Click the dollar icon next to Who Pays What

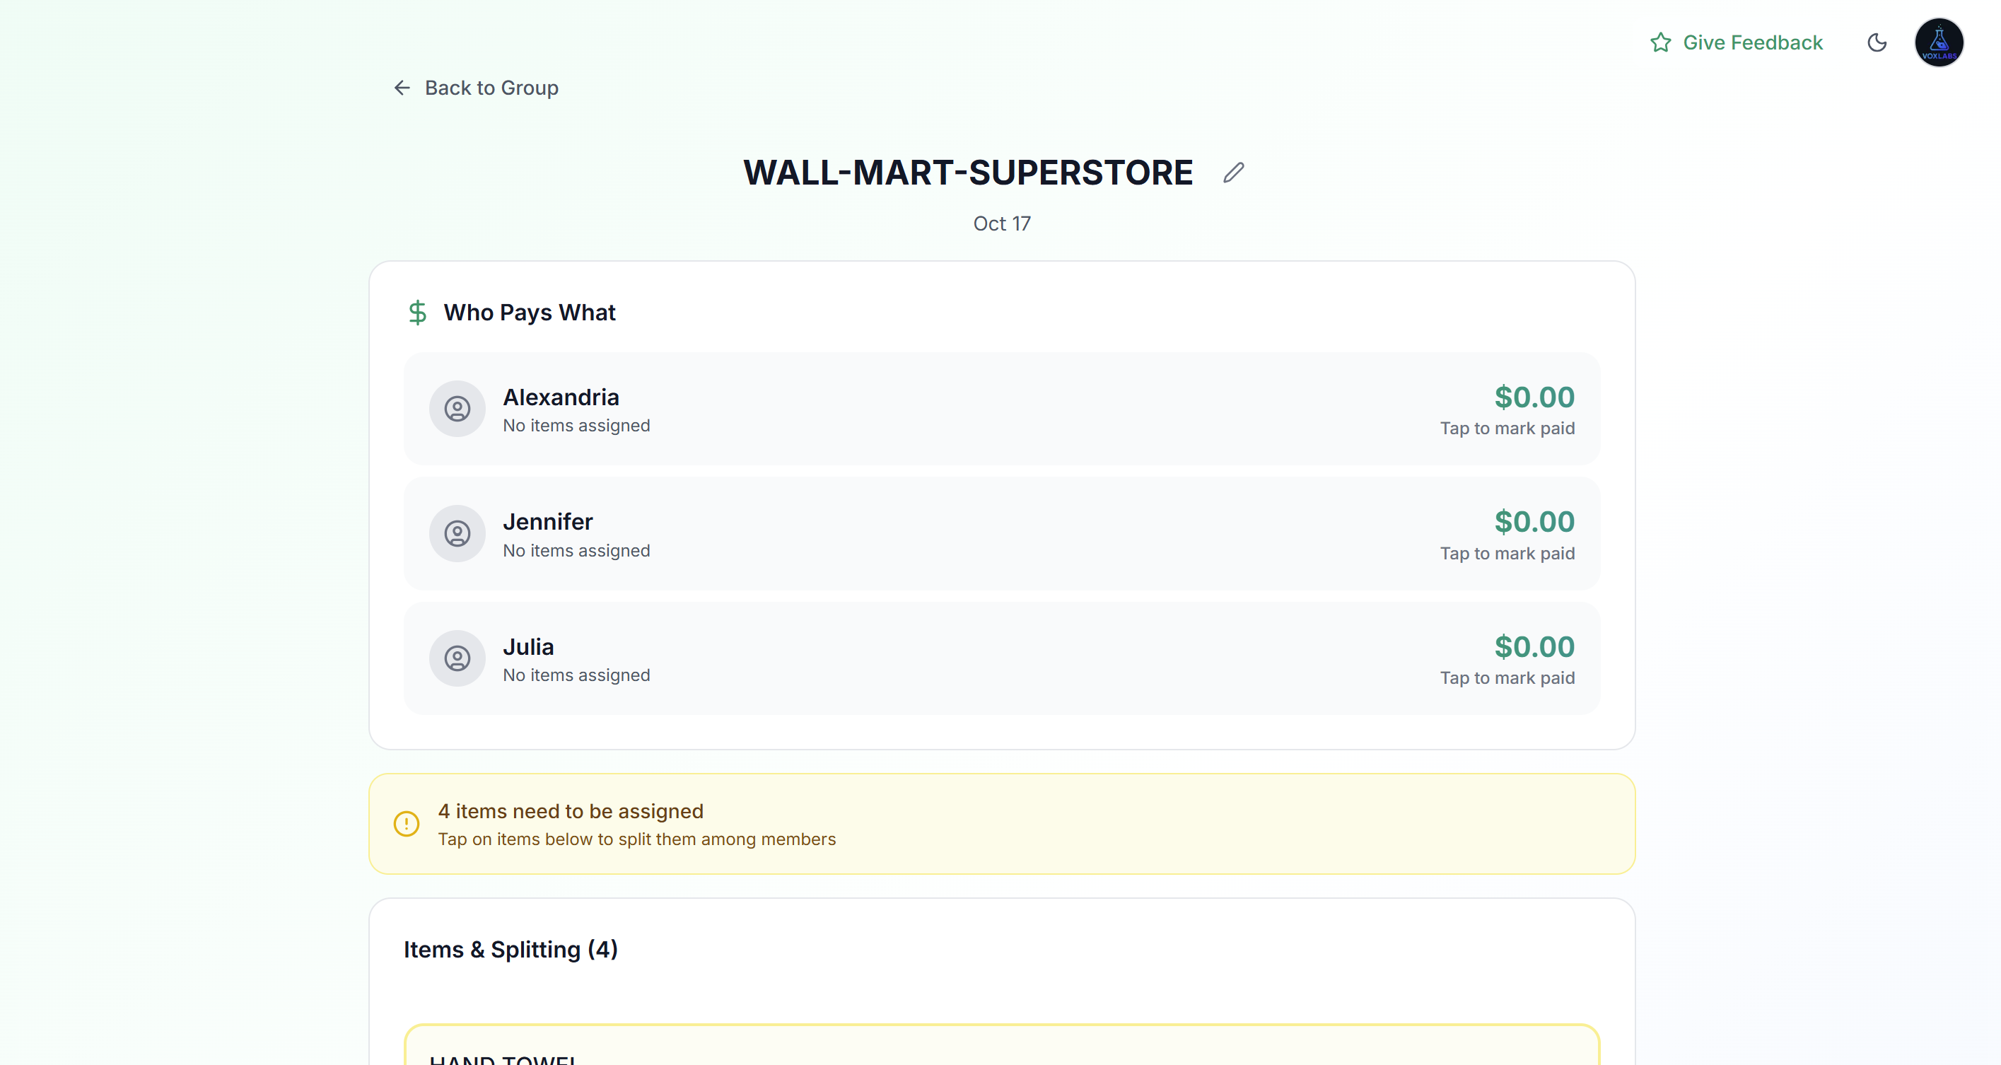click(417, 313)
